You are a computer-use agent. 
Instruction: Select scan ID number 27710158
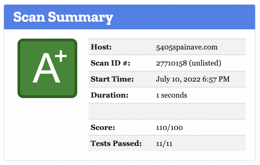coord(171,63)
